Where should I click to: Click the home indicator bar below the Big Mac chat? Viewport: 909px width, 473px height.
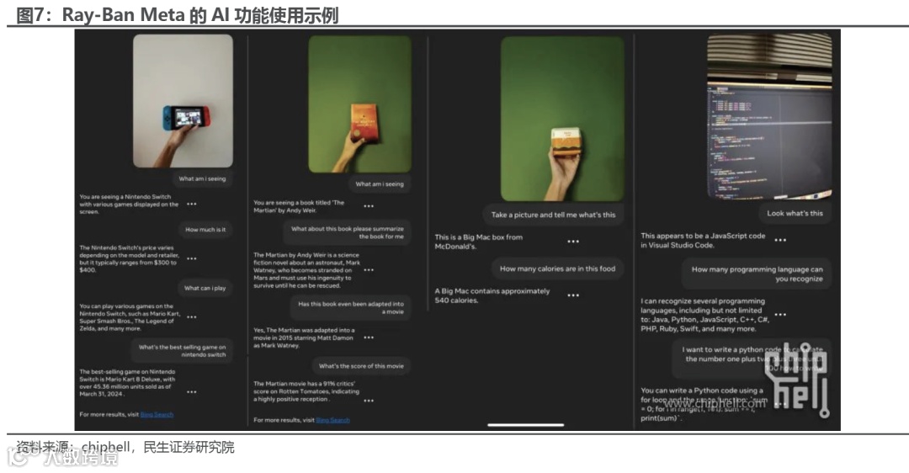tap(526, 425)
